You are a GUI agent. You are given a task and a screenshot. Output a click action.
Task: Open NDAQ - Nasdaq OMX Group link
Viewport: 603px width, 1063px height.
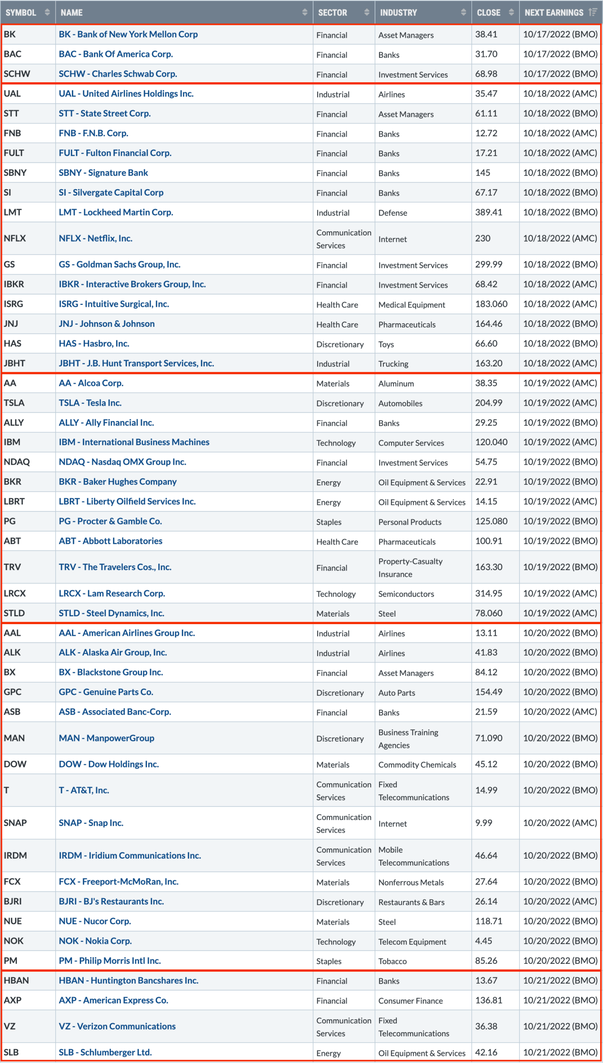pyautogui.click(x=123, y=462)
